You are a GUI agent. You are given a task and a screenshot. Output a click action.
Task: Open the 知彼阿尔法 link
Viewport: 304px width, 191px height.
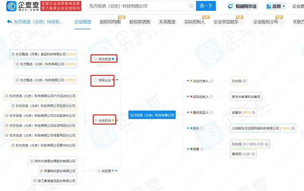point(242,6)
